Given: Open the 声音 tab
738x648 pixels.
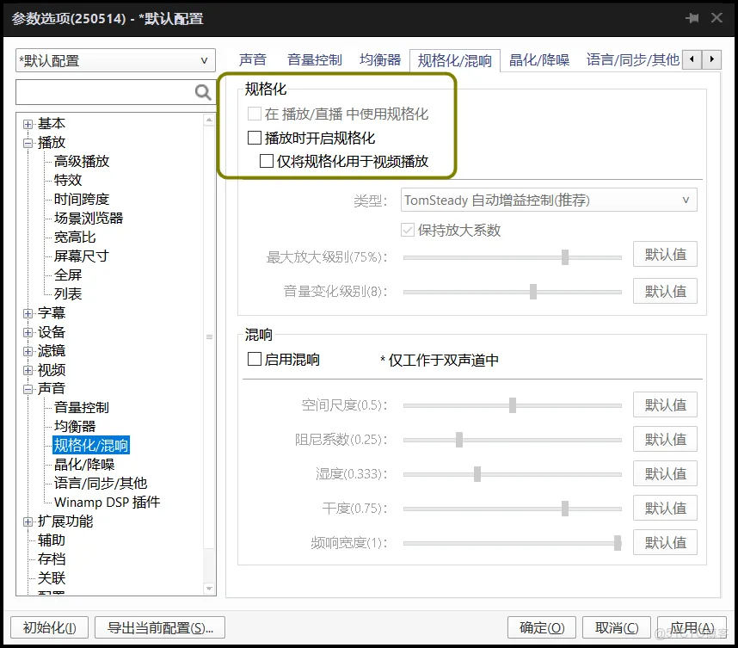Looking at the screenshot, I should pos(253,60).
